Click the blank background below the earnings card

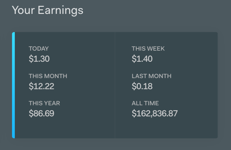[115, 144]
